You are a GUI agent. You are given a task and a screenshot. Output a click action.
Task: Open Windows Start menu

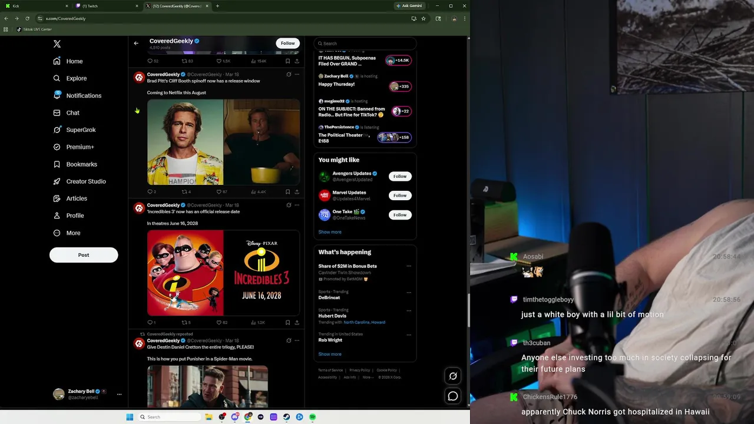click(x=130, y=417)
